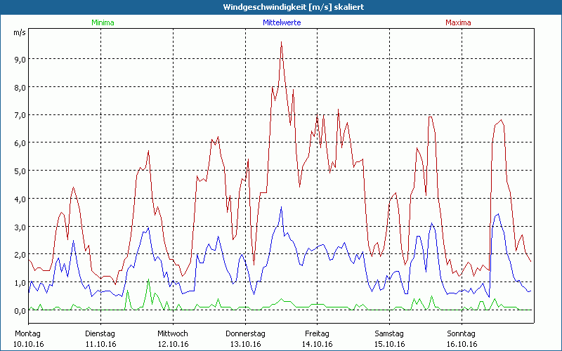Screen dimensions: 562x351
Task: Click the Sonntag day label
Action: pyautogui.click(x=462, y=334)
